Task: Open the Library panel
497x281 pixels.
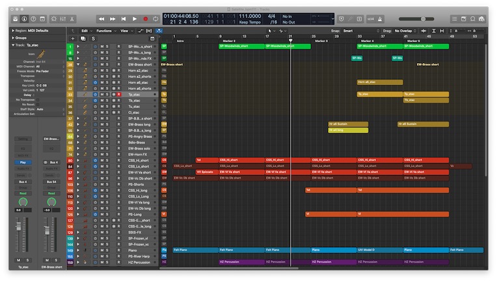Action: pos(15,19)
